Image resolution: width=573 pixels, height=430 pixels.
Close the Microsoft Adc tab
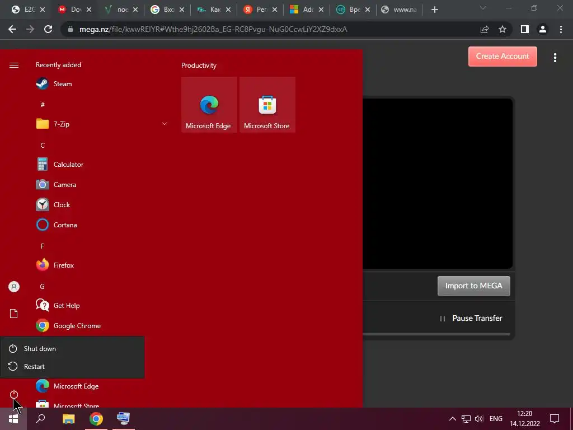(321, 10)
